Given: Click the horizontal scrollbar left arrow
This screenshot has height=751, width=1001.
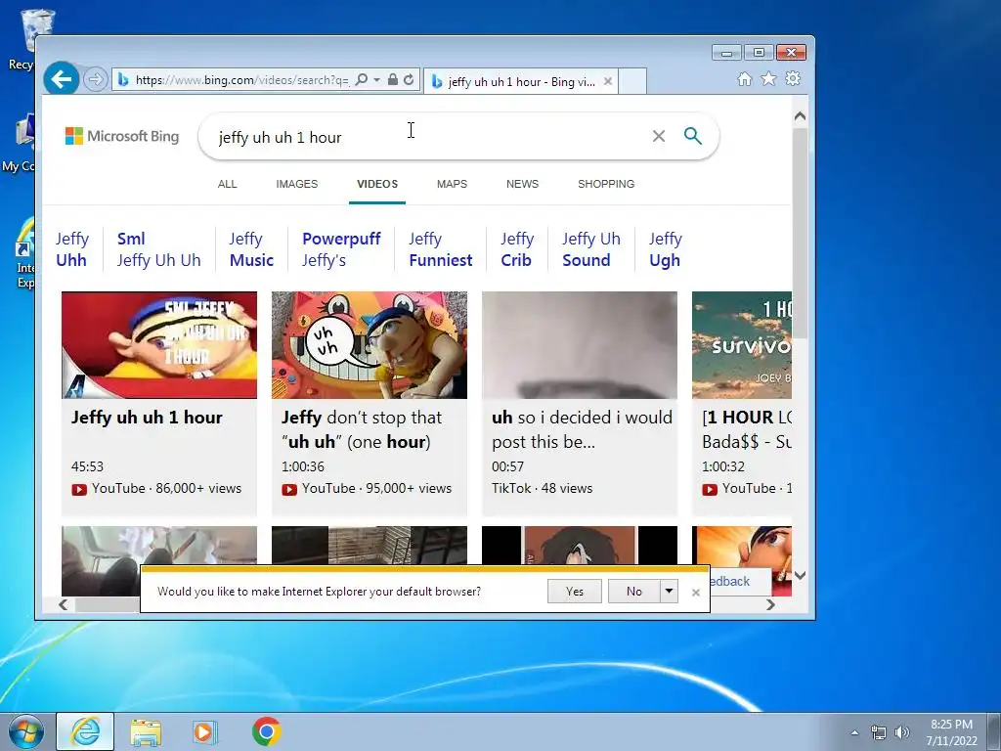Looking at the screenshot, I should point(64,604).
